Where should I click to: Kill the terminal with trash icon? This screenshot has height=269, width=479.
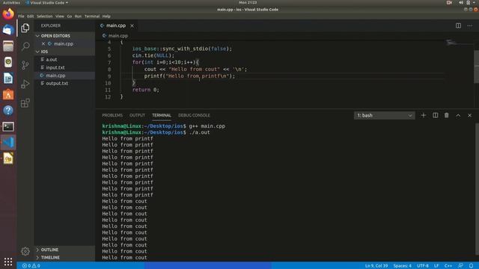447,115
